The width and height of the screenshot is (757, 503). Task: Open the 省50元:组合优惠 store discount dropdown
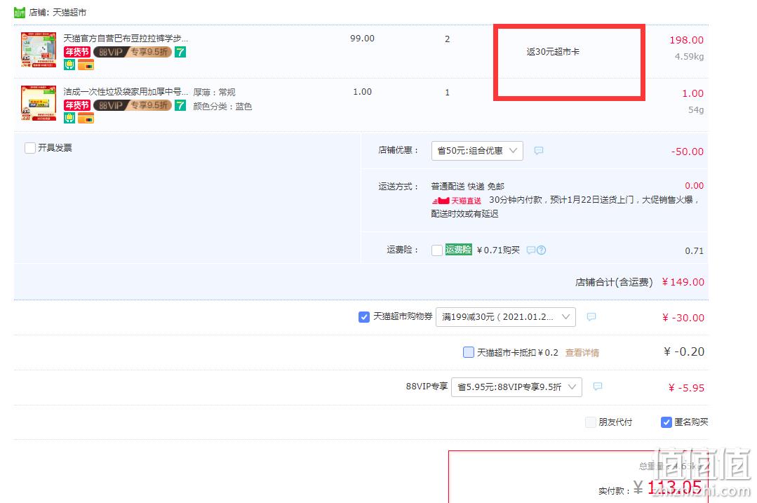click(x=477, y=151)
